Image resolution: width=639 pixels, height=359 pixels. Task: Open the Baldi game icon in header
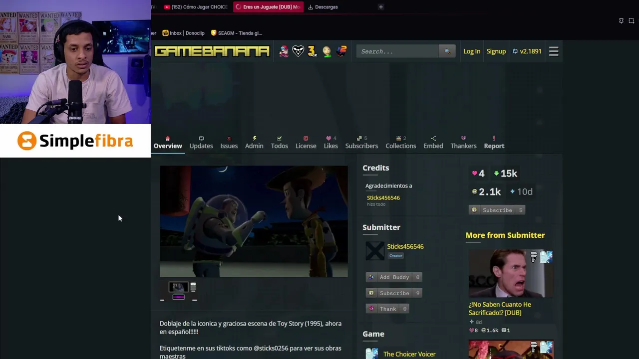(x=327, y=51)
